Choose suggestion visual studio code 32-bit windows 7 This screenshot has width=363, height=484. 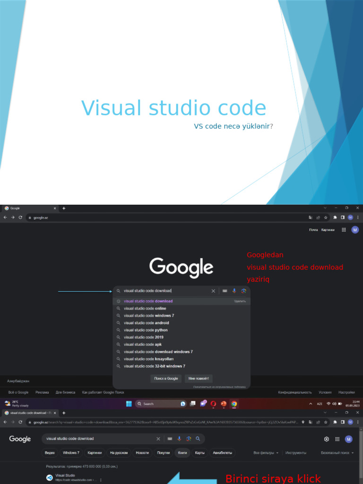181,366
